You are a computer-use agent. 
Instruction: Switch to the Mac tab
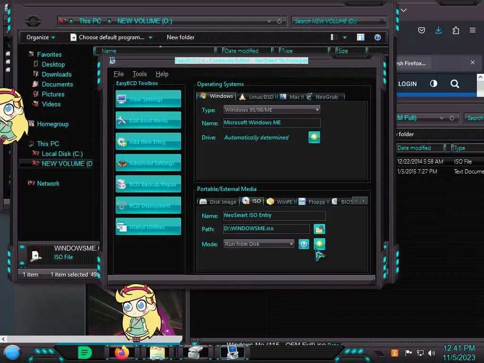290,97
